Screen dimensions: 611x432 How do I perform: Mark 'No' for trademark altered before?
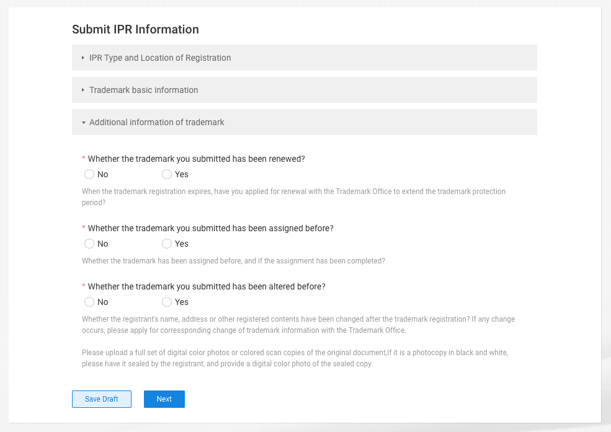click(89, 302)
